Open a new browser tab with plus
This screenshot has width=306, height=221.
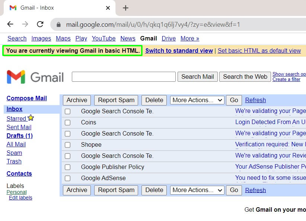coord(125,8)
